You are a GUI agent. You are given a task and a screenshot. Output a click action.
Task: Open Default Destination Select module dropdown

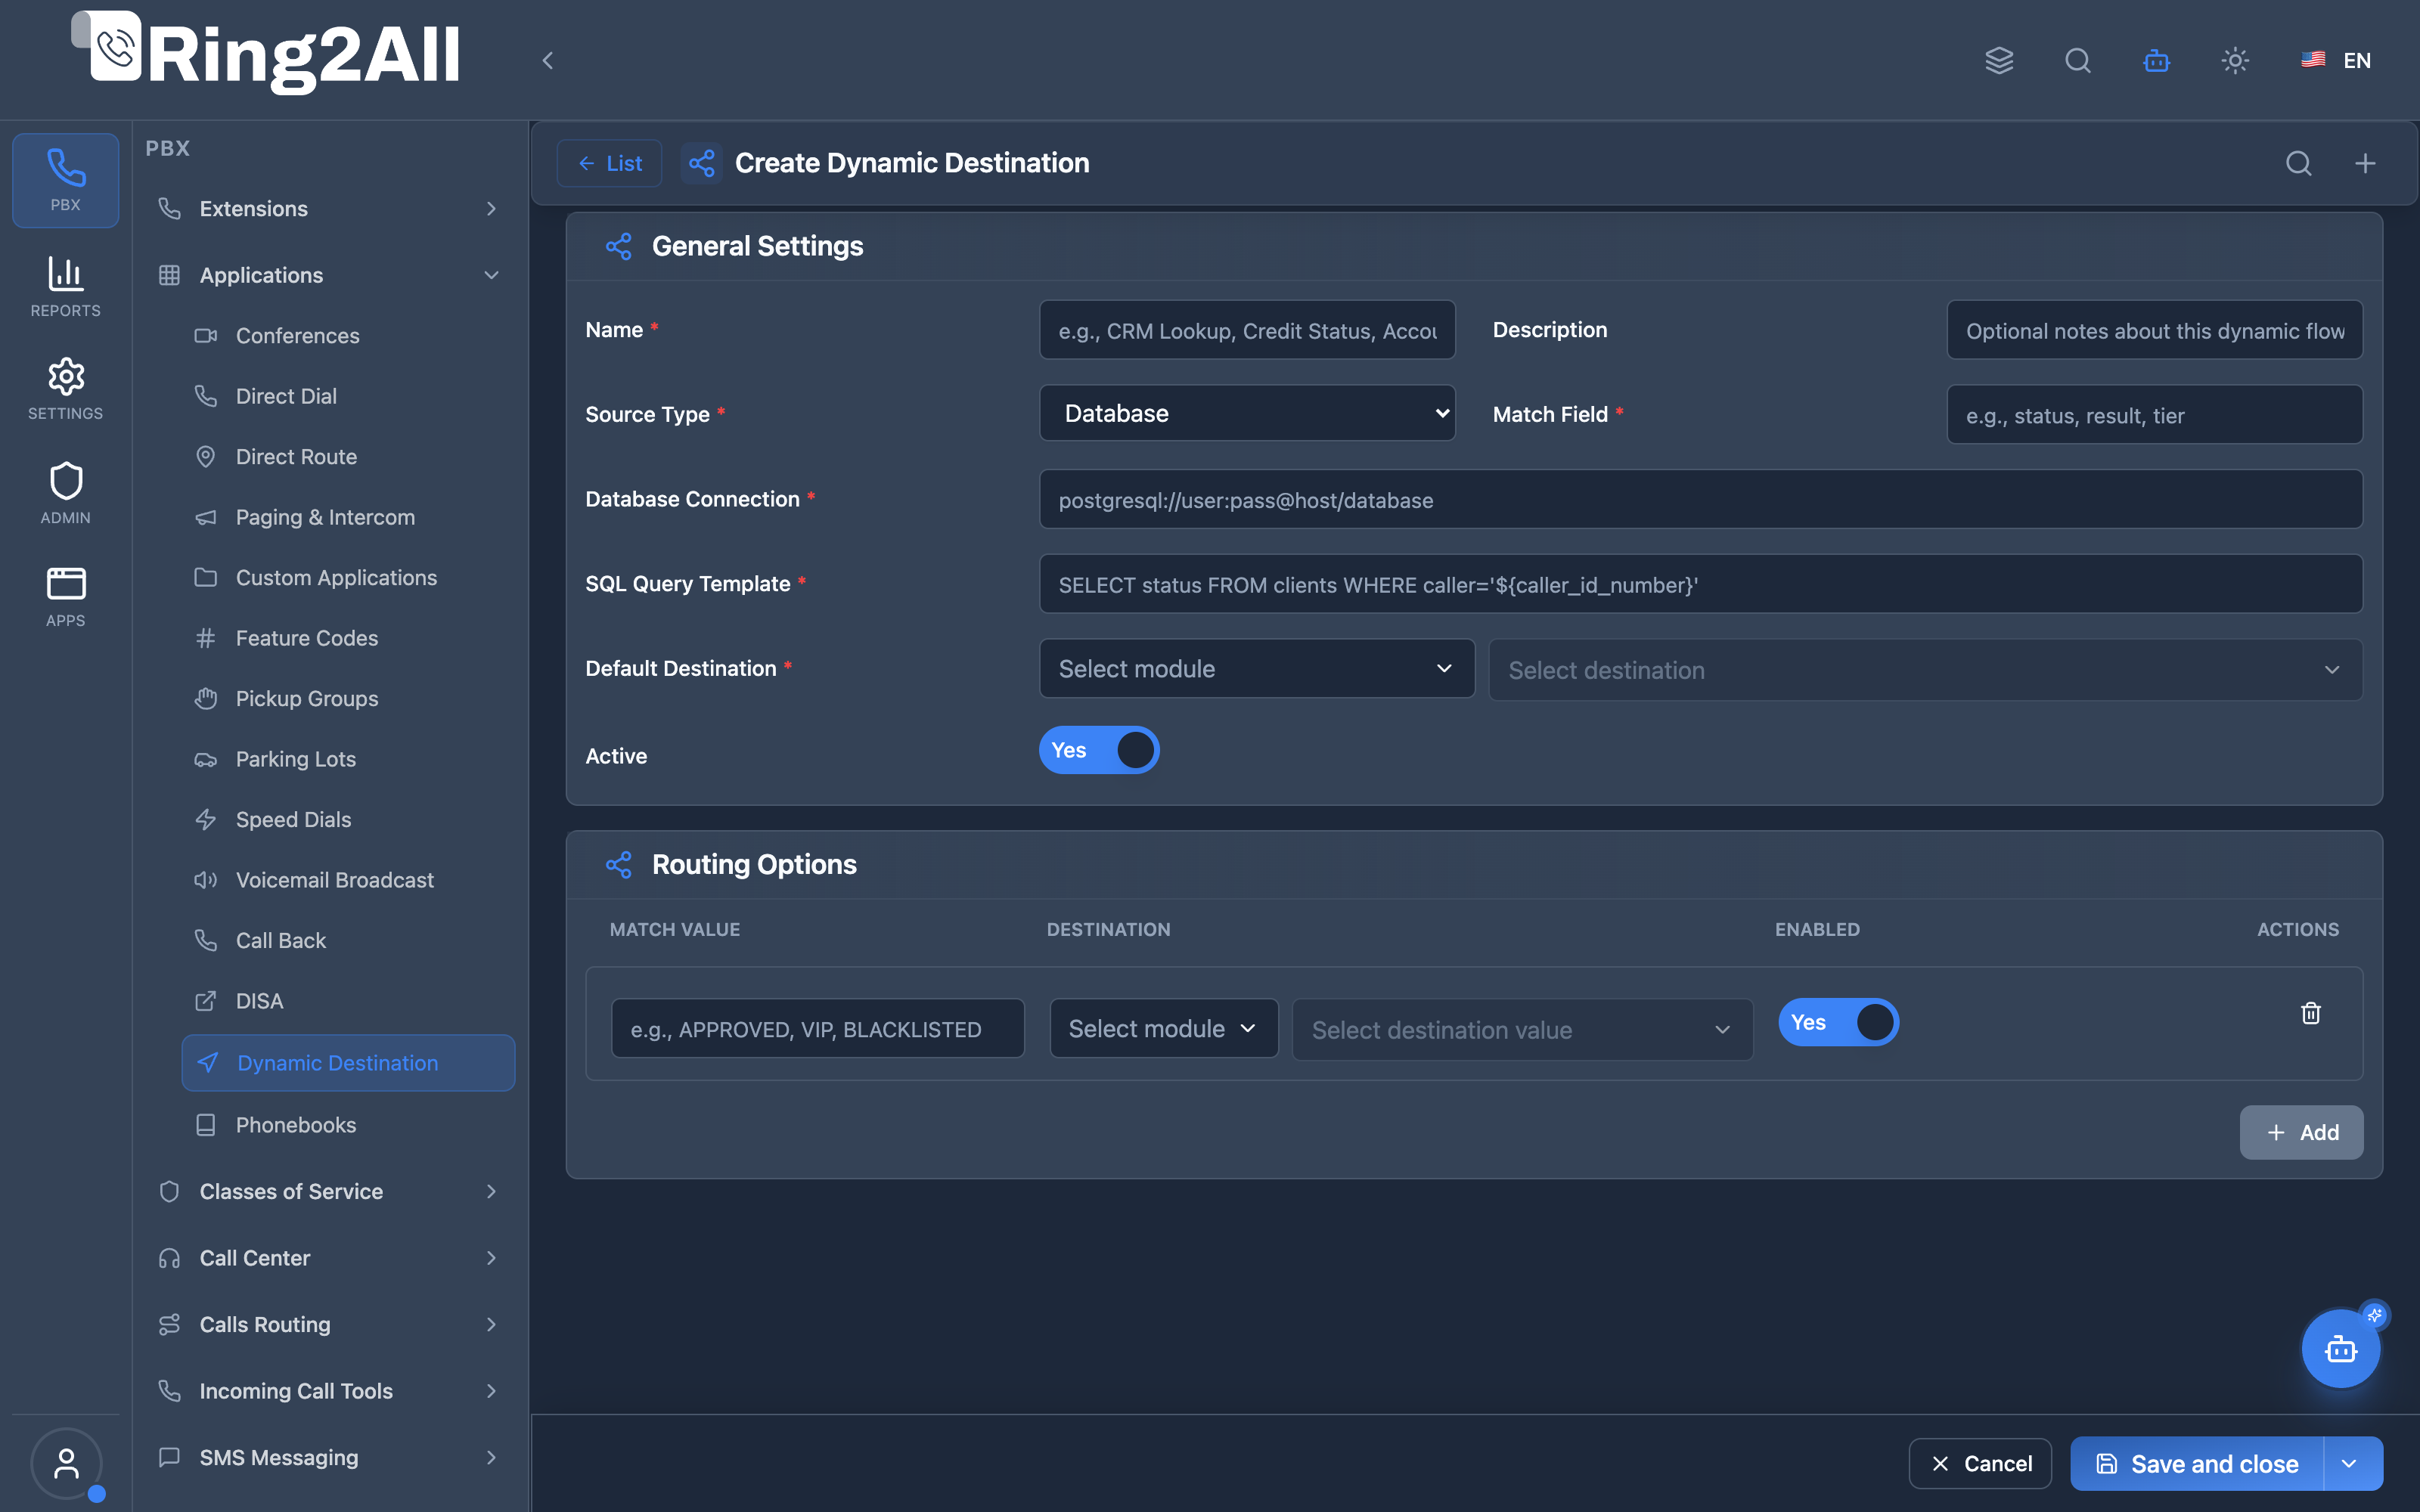(x=1257, y=668)
